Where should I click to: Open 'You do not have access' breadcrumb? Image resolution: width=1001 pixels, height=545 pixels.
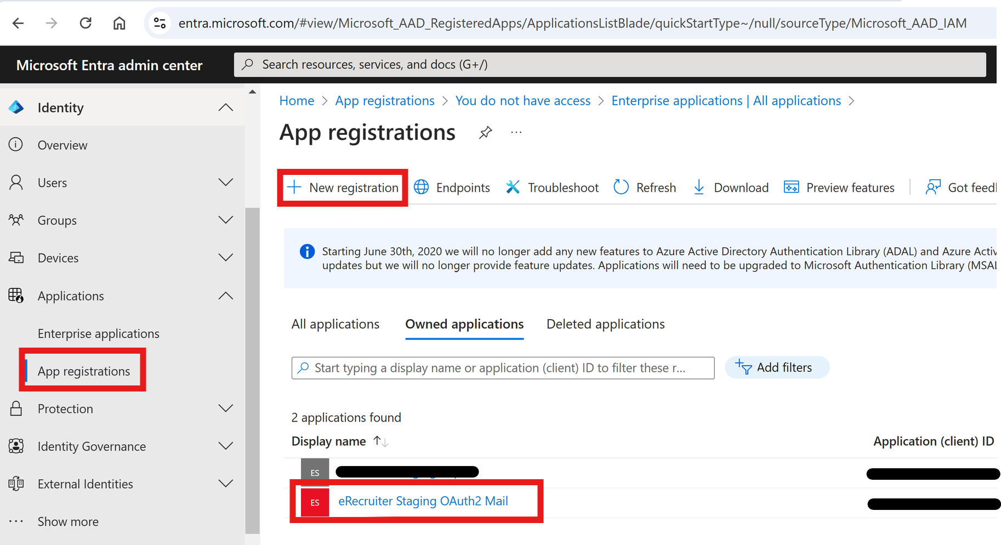point(523,101)
